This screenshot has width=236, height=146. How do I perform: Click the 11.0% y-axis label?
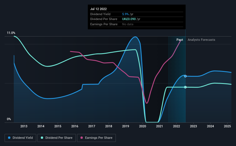pos(11,33)
